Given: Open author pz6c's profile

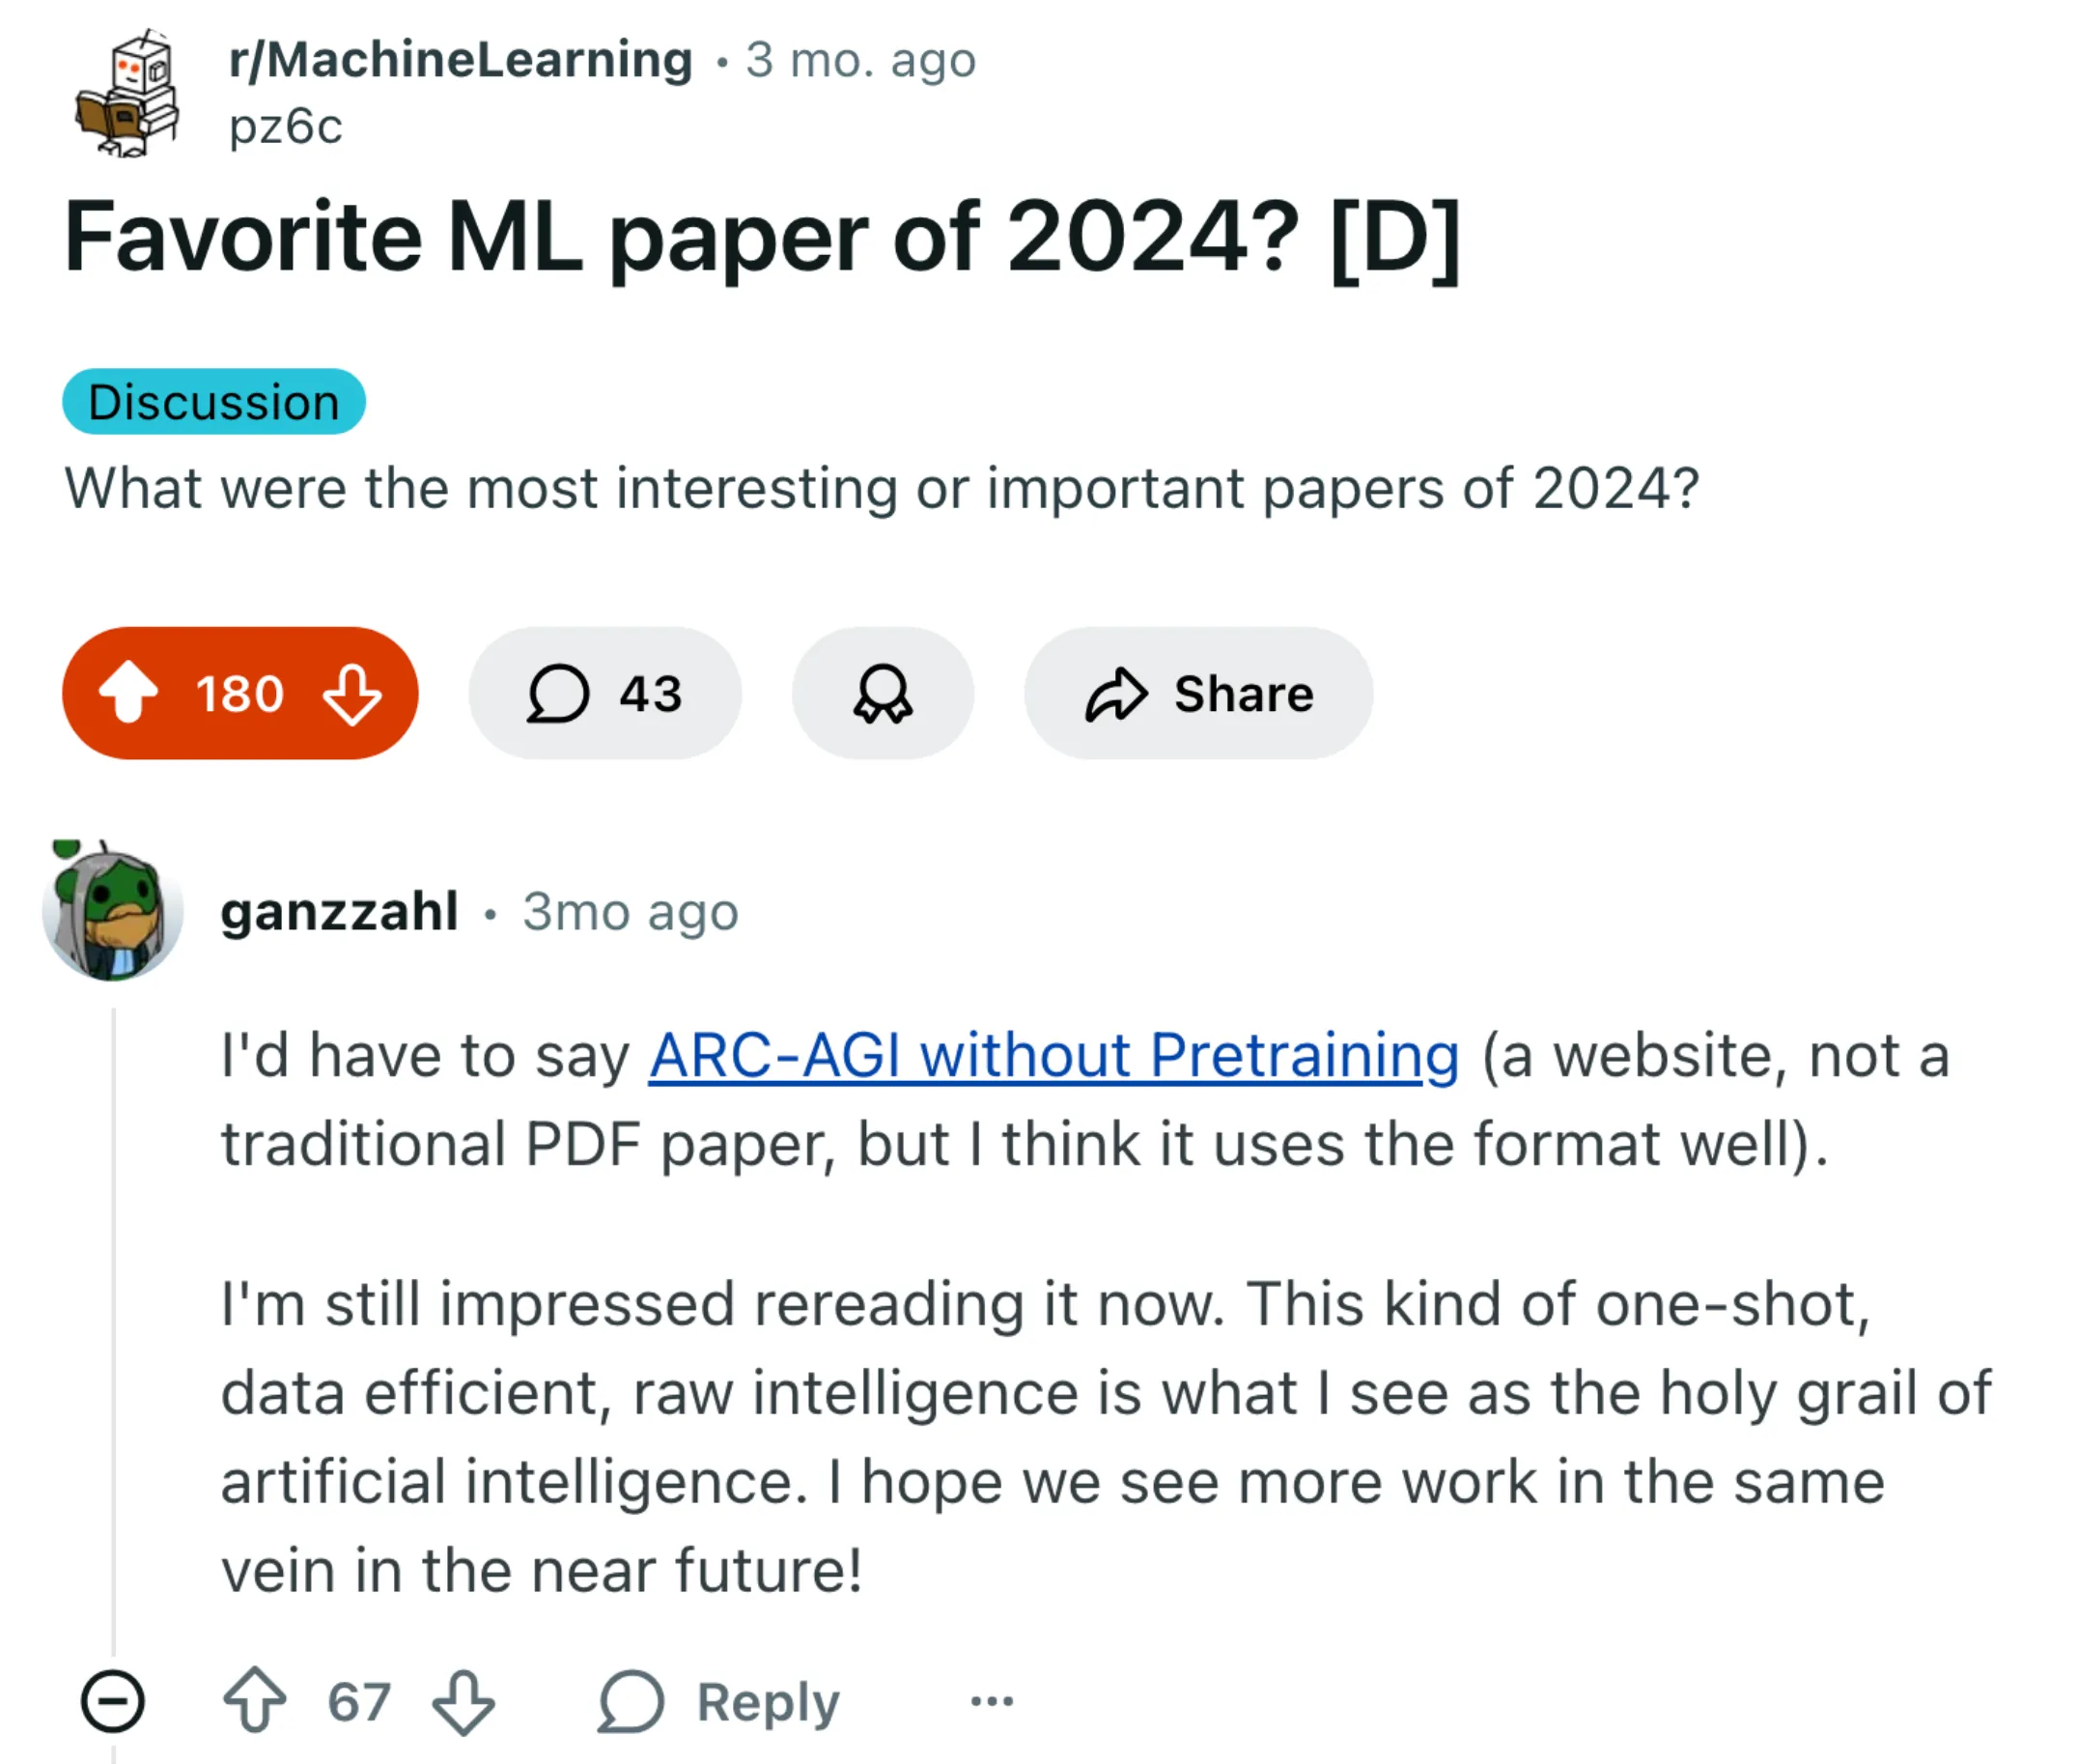Looking at the screenshot, I should coord(286,127).
